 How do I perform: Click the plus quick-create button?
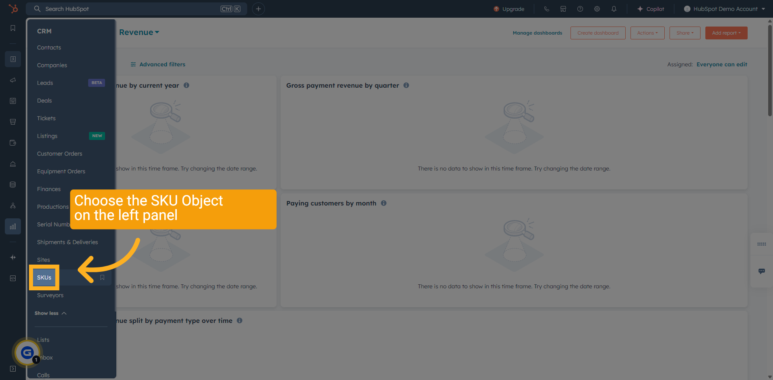[x=258, y=9]
